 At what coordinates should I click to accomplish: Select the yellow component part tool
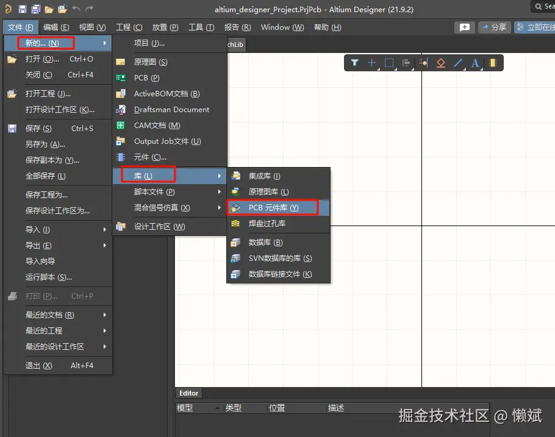(492, 63)
